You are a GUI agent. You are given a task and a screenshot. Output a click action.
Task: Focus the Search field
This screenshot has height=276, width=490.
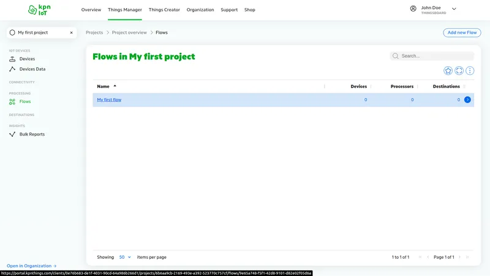(x=432, y=56)
